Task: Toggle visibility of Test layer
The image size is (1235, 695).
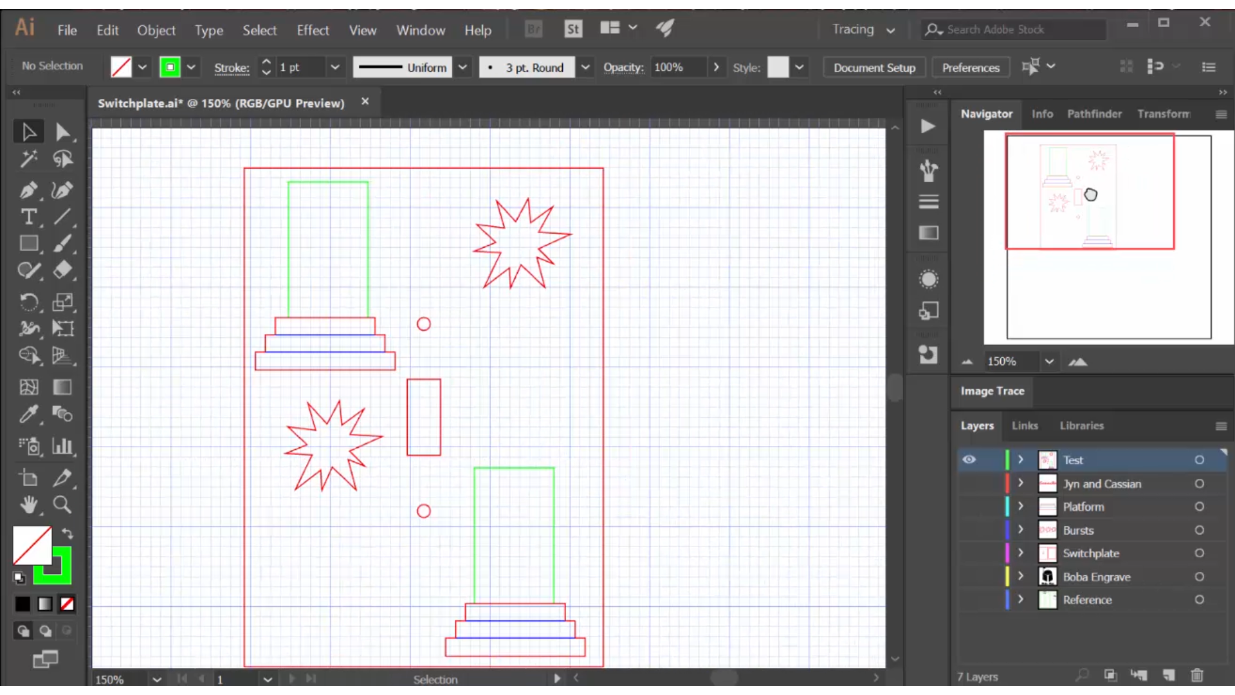Action: pyautogui.click(x=969, y=459)
